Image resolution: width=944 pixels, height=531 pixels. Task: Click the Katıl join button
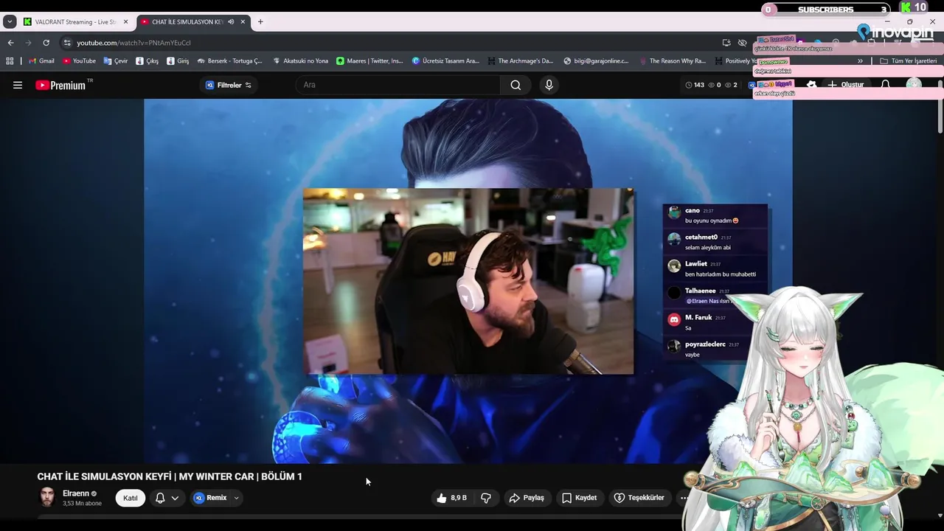click(x=131, y=498)
